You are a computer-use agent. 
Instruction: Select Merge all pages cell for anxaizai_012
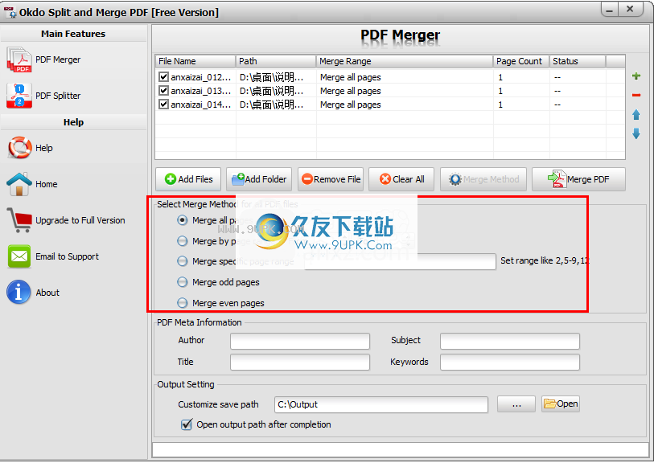(405, 77)
